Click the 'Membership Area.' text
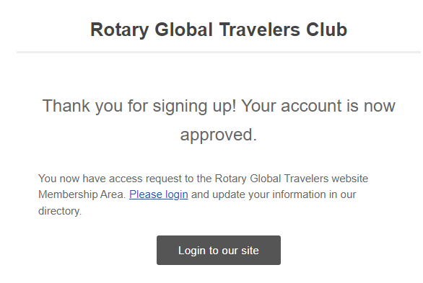The width and height of the screenshot is (423, 283). pyautogui.click(x=82, y=194)
